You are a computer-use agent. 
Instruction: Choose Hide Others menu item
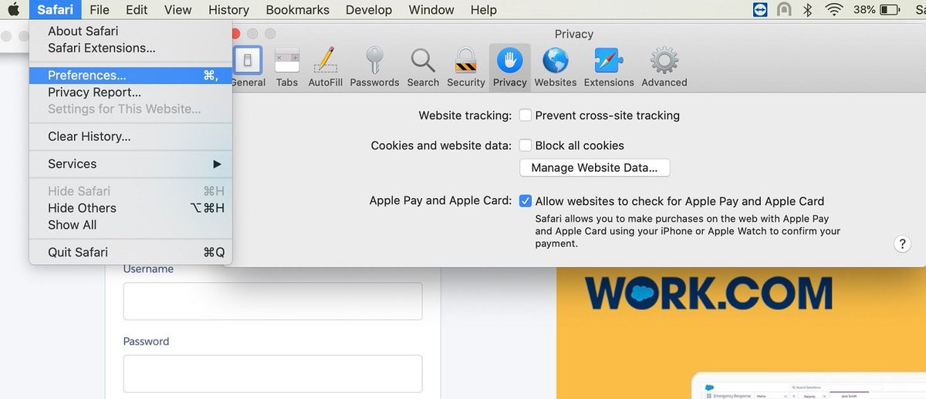click(x=130, y=208)
